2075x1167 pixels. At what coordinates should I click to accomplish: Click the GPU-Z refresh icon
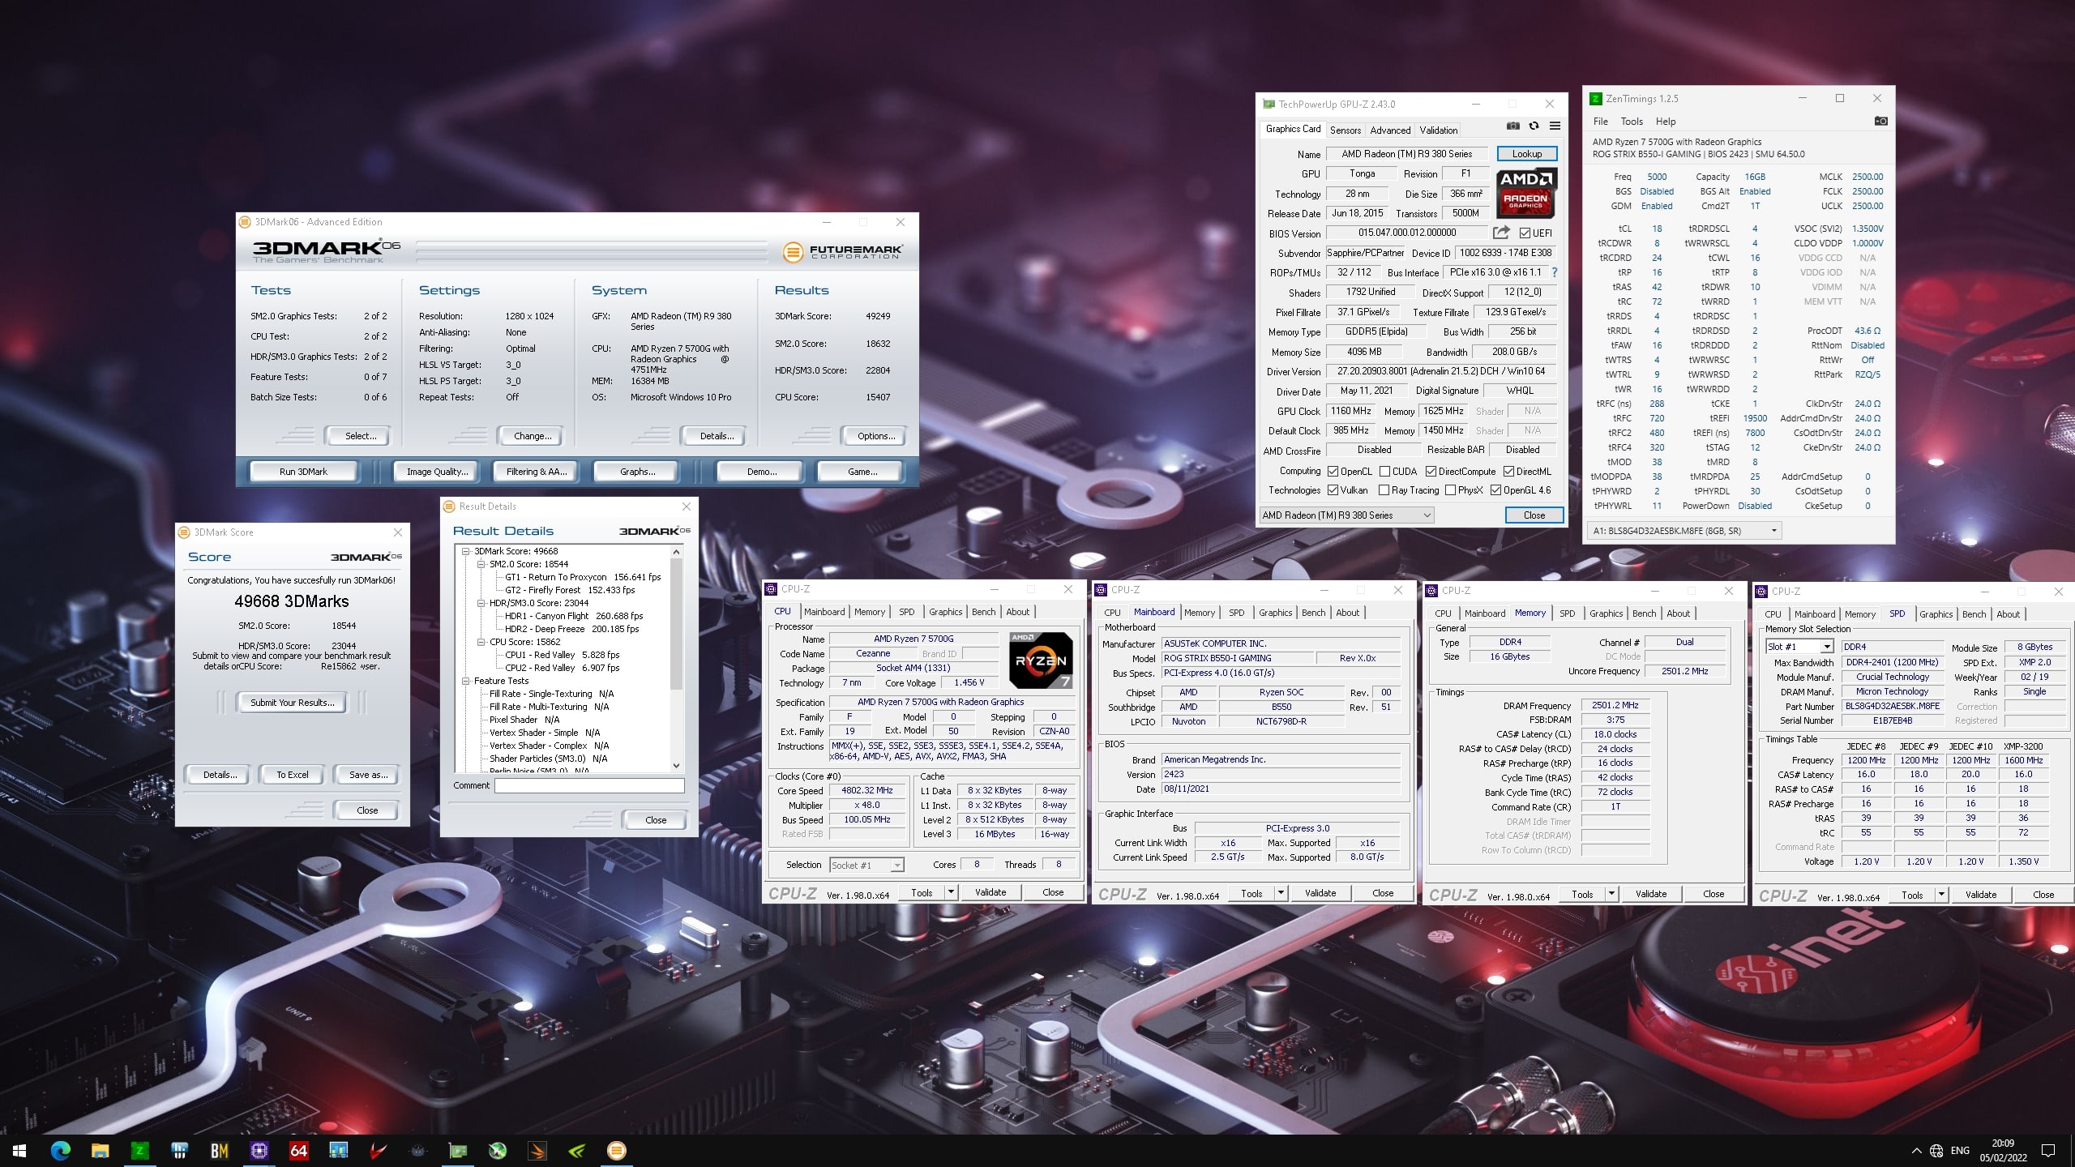(x=1534, y=126)
